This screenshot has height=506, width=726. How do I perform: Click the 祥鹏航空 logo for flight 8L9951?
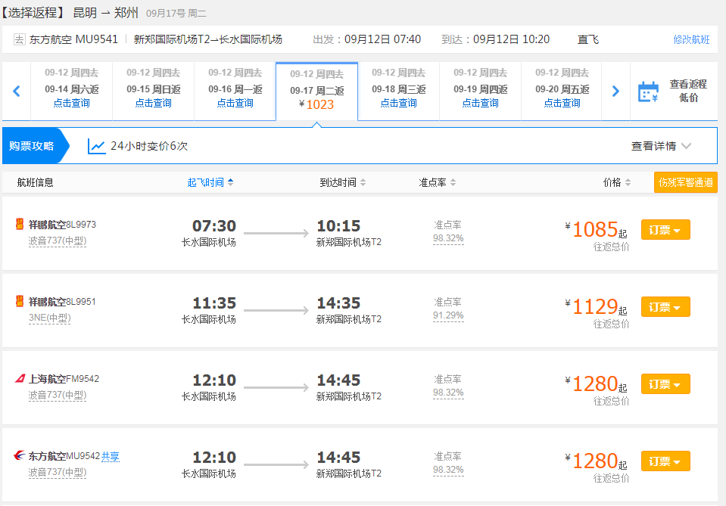pyautogui.click(x=20, y=302)
